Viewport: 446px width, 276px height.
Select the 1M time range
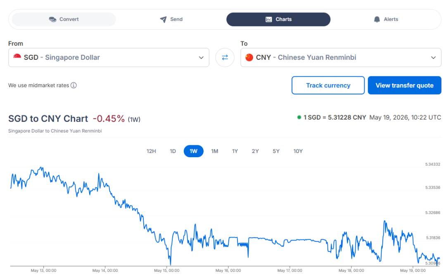[x=214, y=151]
